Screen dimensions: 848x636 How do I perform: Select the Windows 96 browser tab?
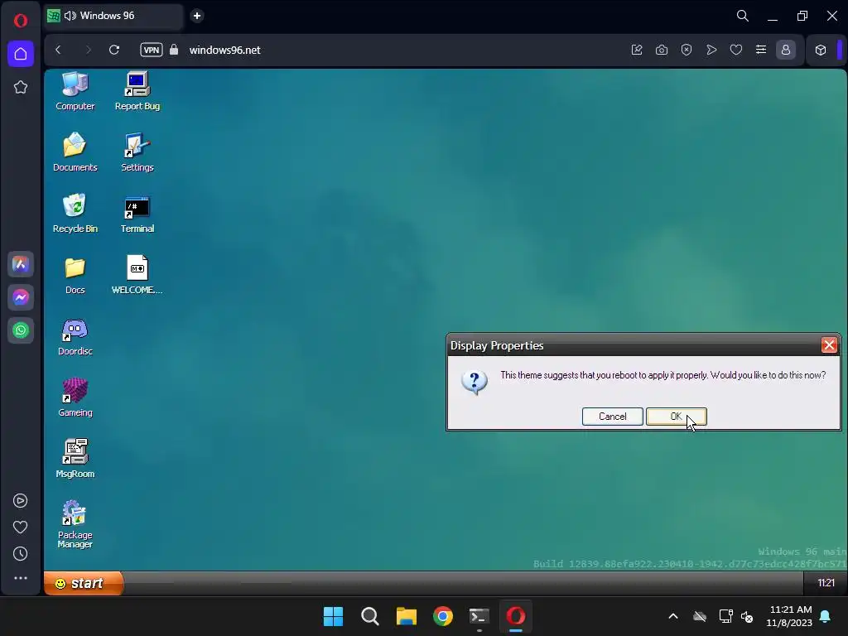point(113,16)
